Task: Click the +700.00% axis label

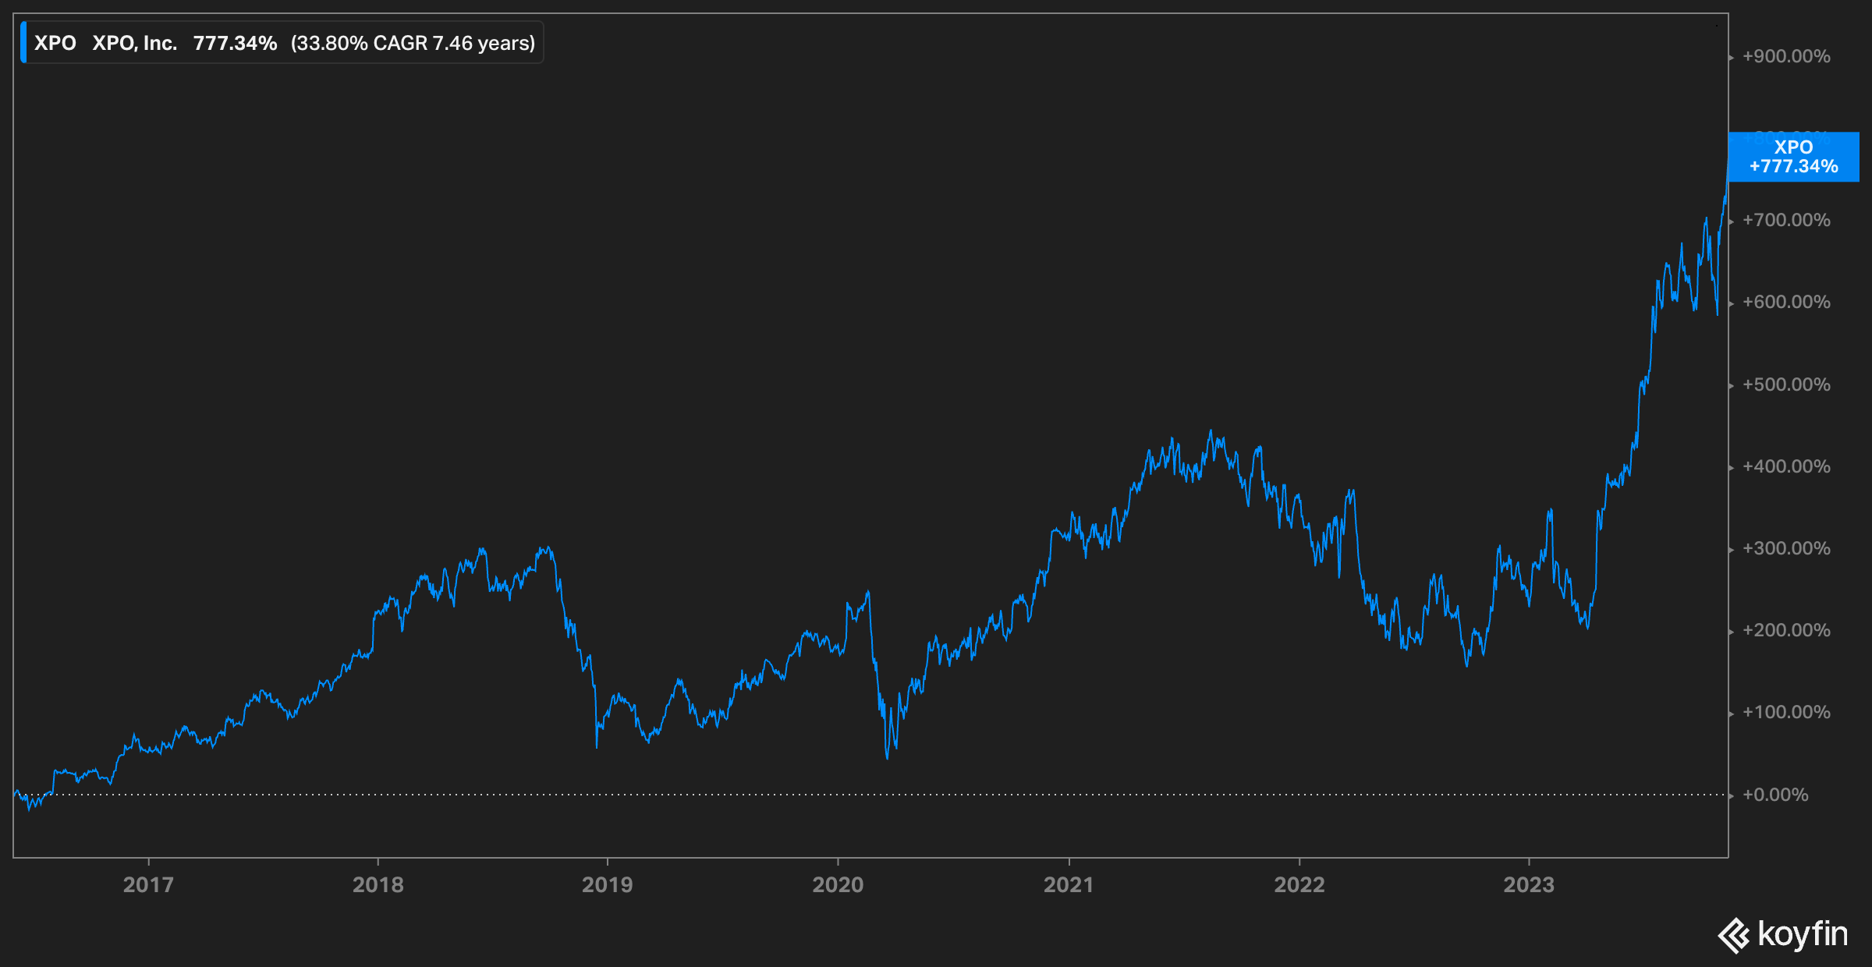Action: (x=1786, y=220)
